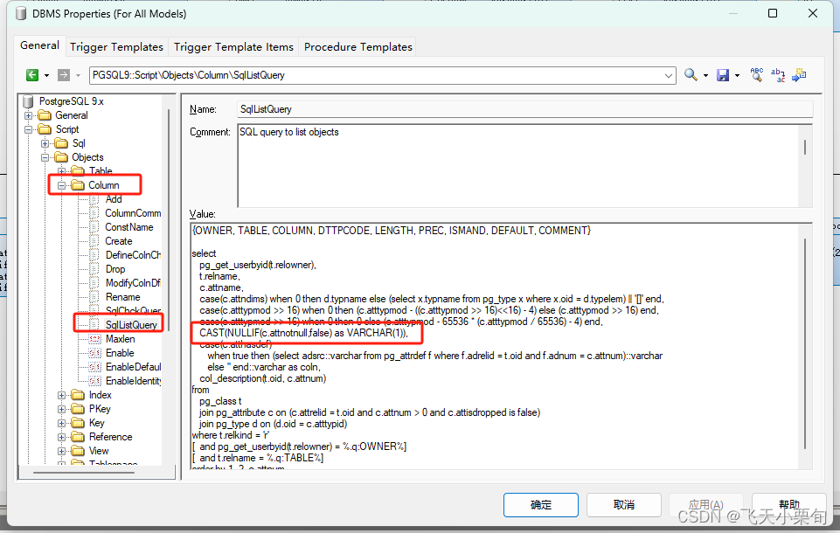The width and height of the screenshot is (840, 533).
Task: Click the 帮助 button
Action: 789,504
